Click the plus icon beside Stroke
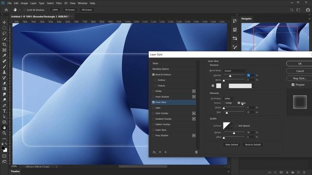Image resolution: width=312 pixels, height=175 pixels. (194, 91)
